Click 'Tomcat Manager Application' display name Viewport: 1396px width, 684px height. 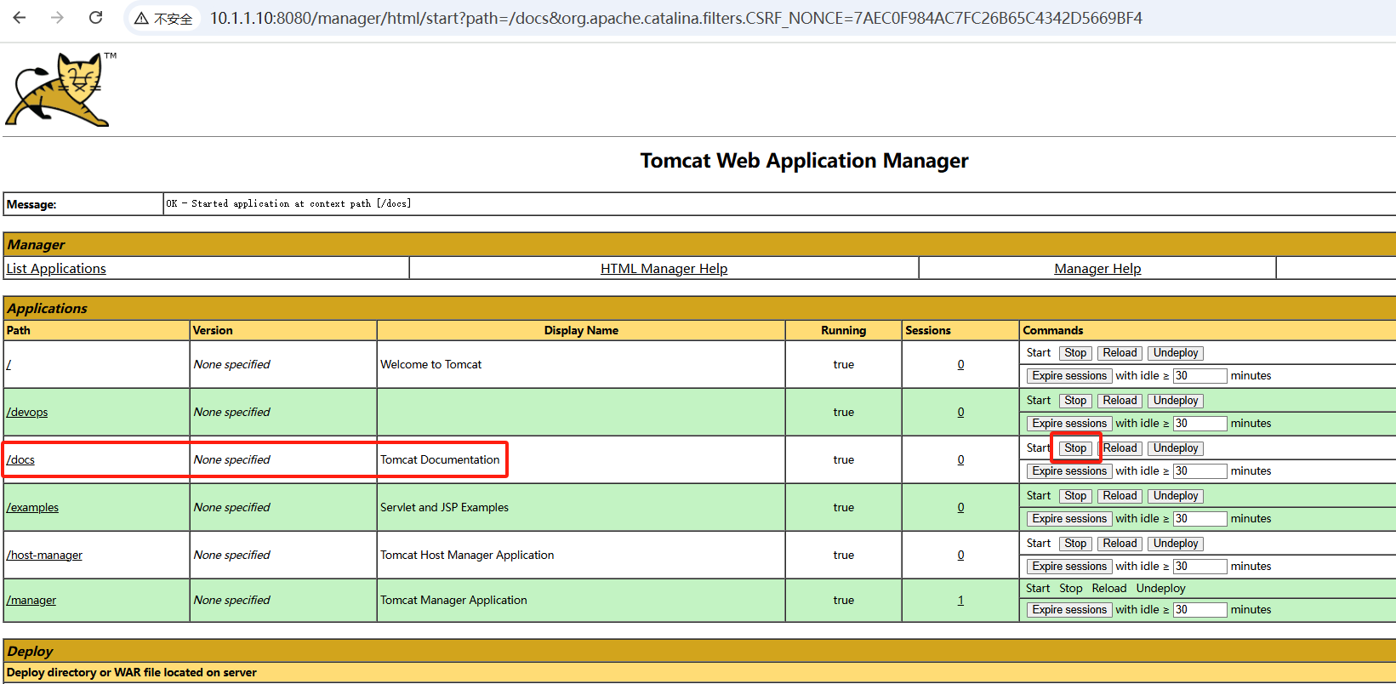click(x=453, y=600)
